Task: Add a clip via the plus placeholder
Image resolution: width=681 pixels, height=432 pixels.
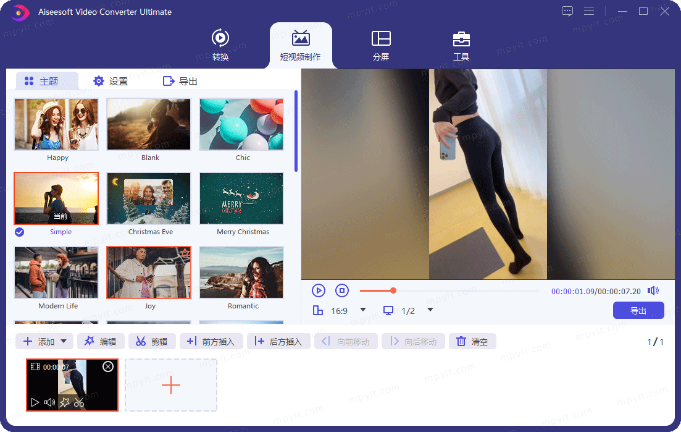Action: coord(171,385)
